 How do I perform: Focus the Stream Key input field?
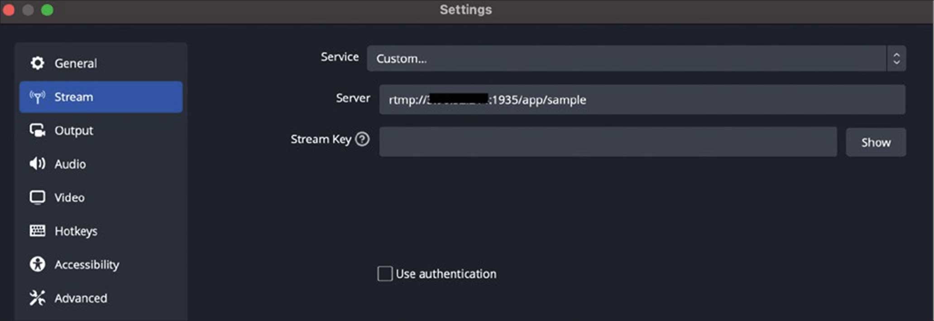[608, 142]
